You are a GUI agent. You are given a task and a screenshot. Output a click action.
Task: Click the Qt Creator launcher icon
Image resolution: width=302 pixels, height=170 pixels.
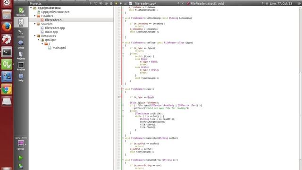click(7, 64)
